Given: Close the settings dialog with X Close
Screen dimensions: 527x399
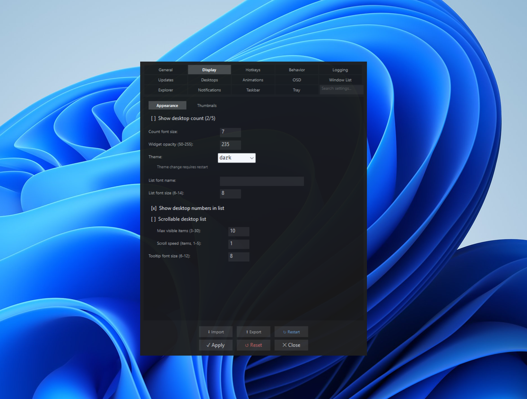Looking at the screenshot, I should click(x=291, y=345).
